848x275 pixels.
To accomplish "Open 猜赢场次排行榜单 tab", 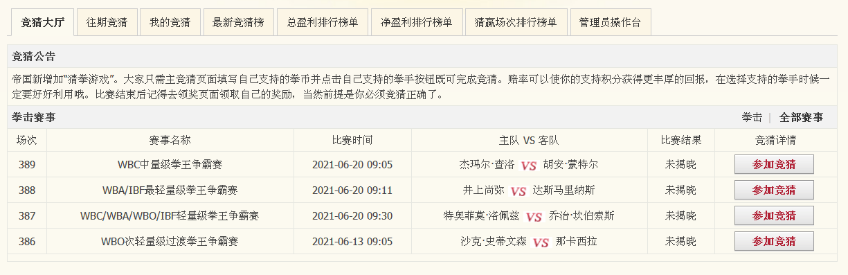I will [516, 22].
